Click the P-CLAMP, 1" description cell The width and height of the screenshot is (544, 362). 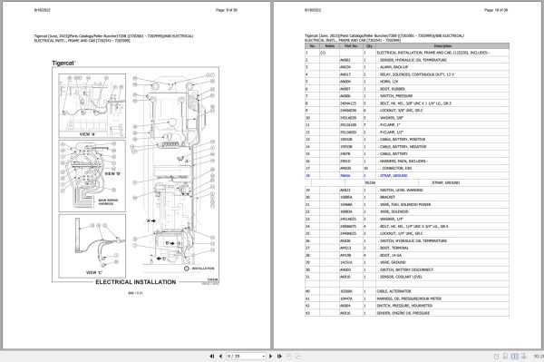coord(442,125)
